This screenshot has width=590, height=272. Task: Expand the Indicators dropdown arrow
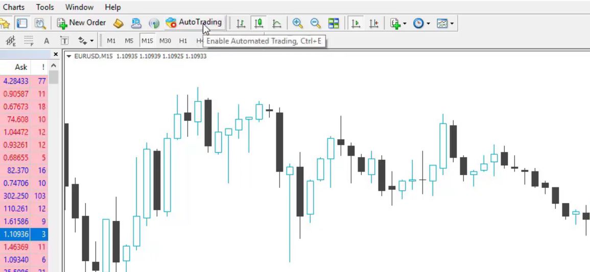point(405,23)
